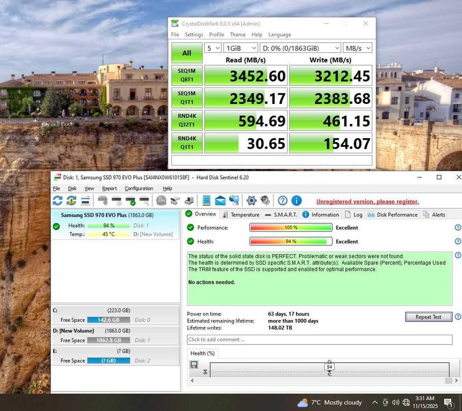Click the disk icon with green checkmark

[130, 201]
